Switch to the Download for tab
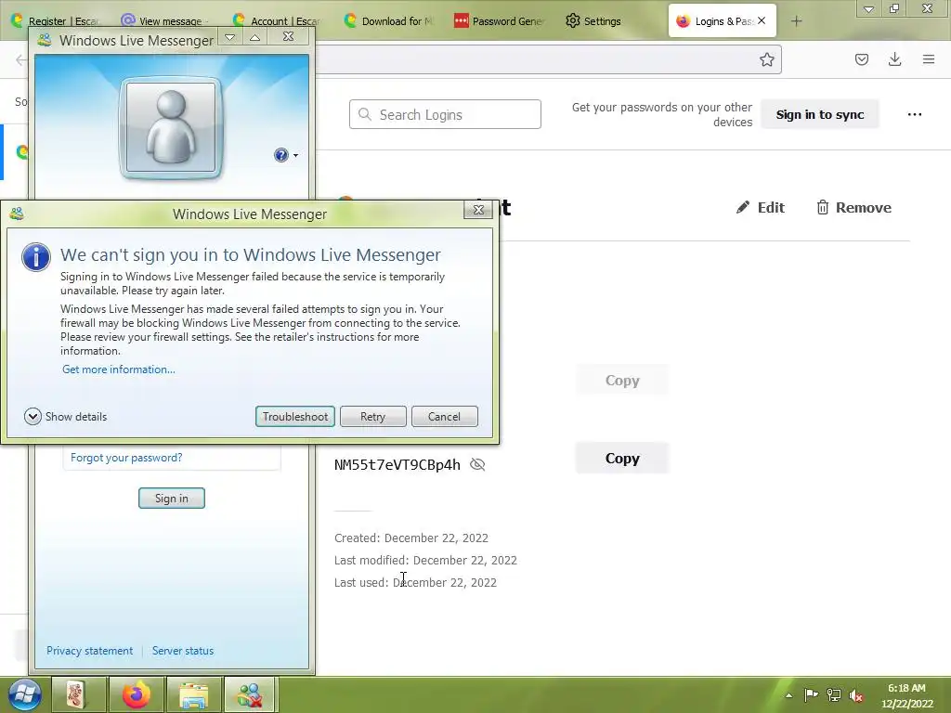 point(389,21)
